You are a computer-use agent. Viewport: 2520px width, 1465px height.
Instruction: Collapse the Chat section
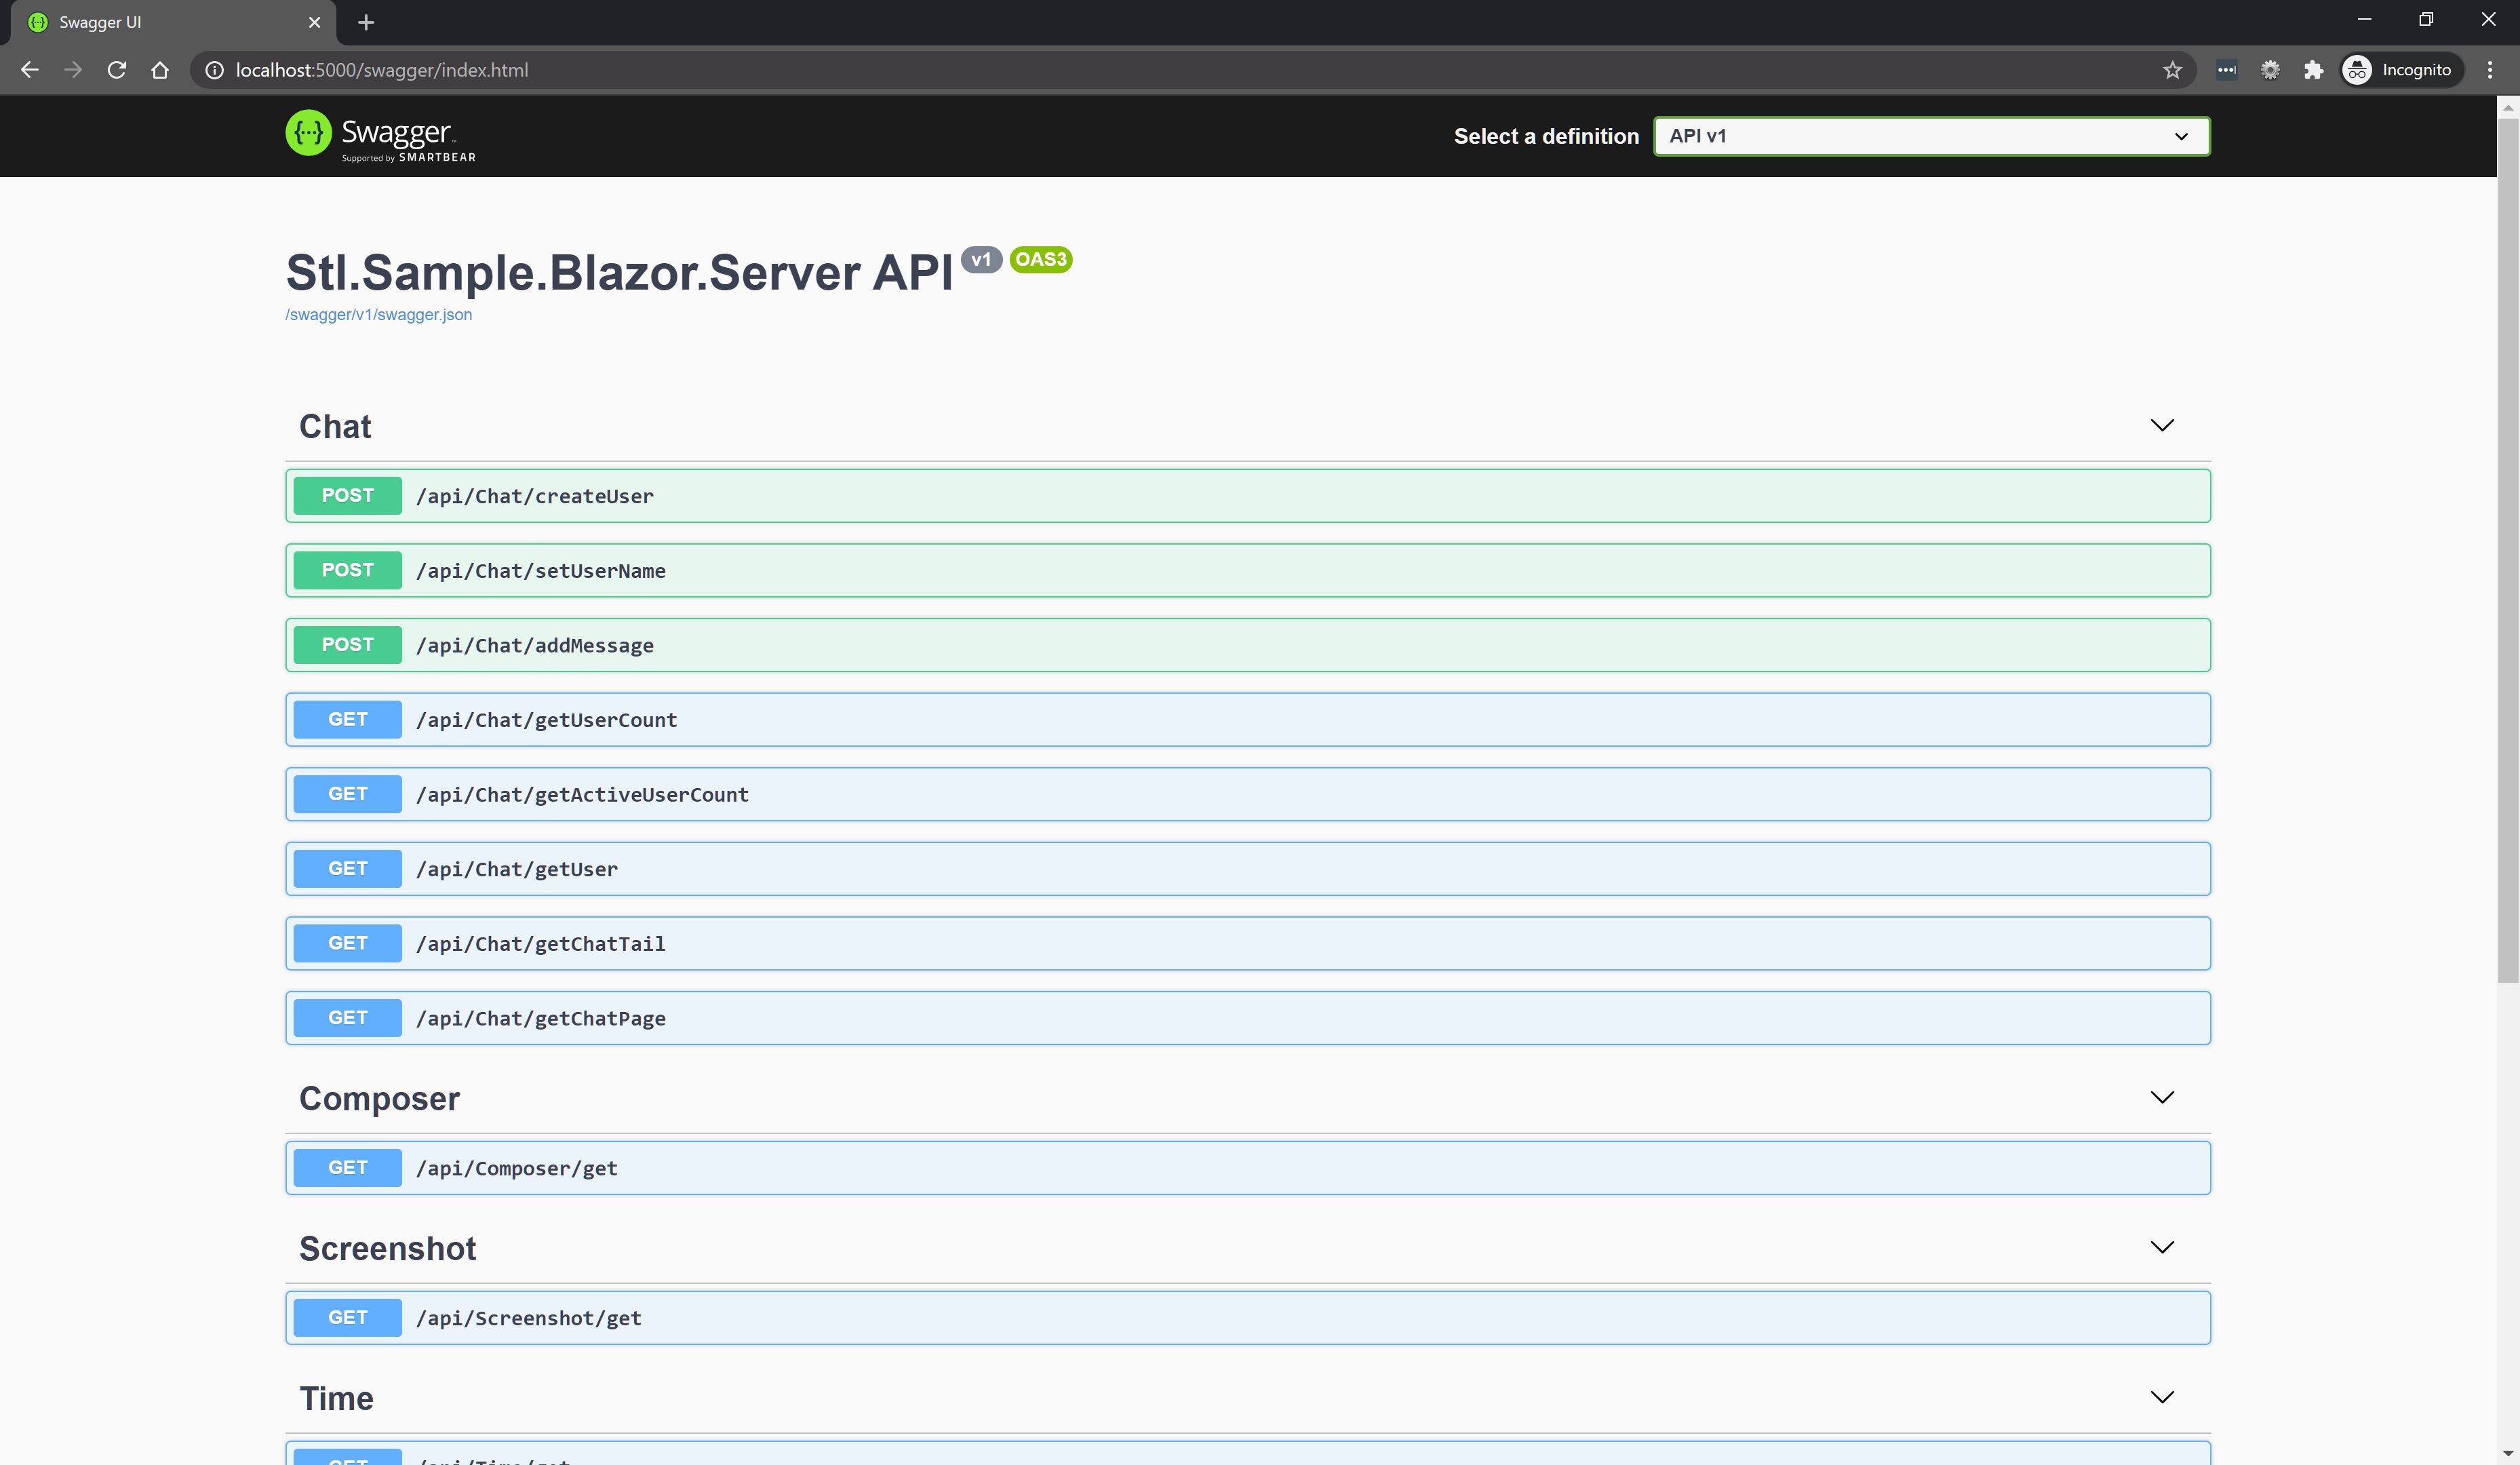[2162, 425]
